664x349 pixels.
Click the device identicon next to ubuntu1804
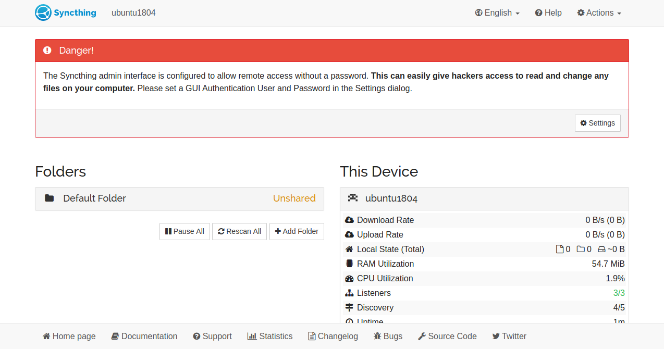pos(353,198)
